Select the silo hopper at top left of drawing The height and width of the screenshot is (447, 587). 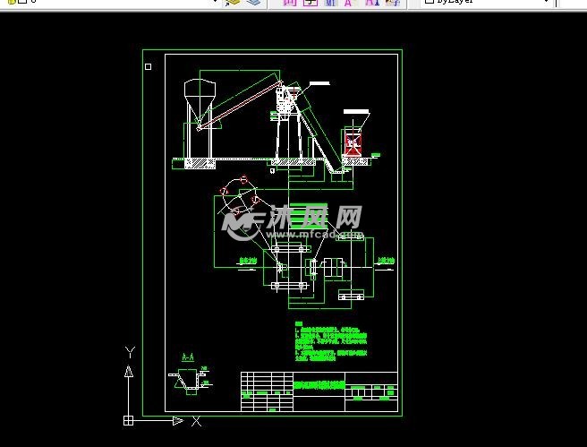199,92
